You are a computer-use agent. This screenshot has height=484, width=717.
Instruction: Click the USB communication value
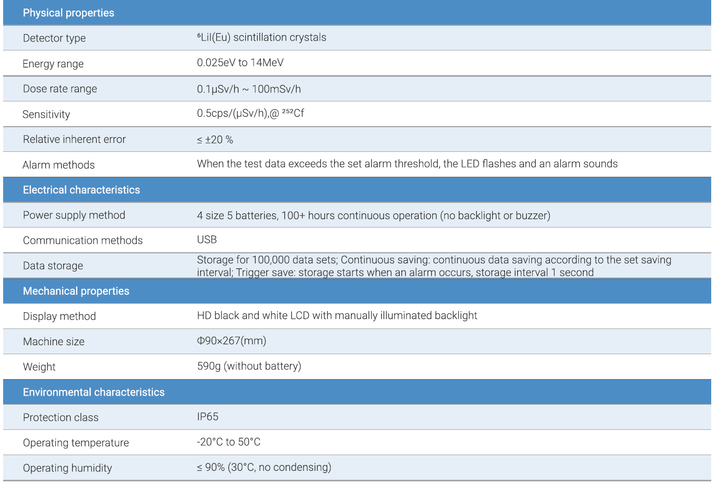point(207,240)
